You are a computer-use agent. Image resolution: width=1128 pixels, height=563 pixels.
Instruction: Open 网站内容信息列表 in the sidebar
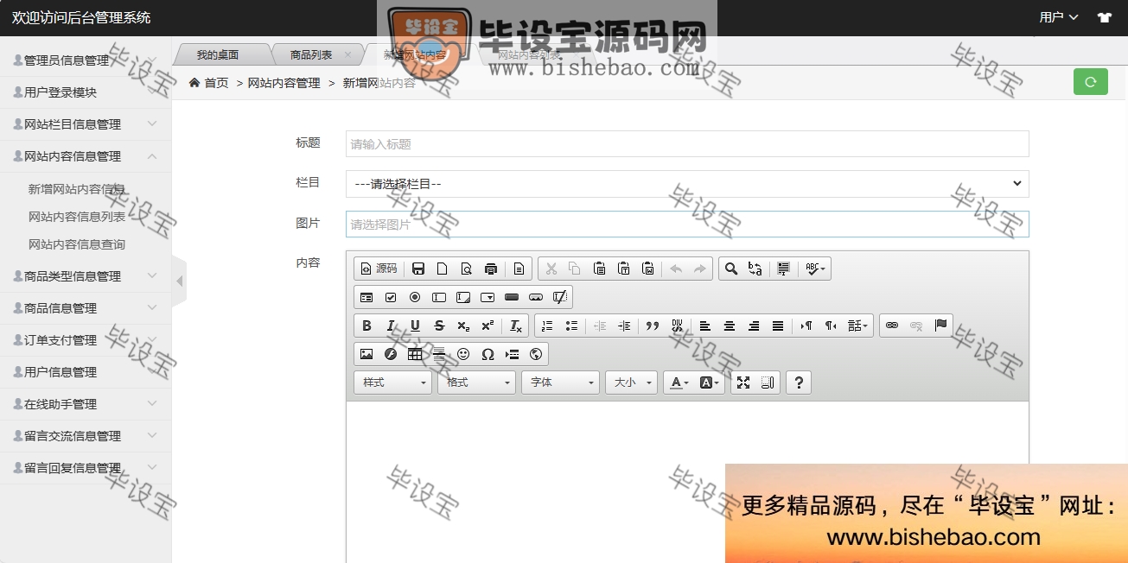(77, 217)
